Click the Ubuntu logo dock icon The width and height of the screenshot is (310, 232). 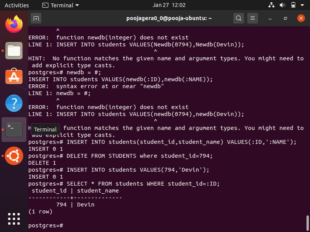(14, 156)
